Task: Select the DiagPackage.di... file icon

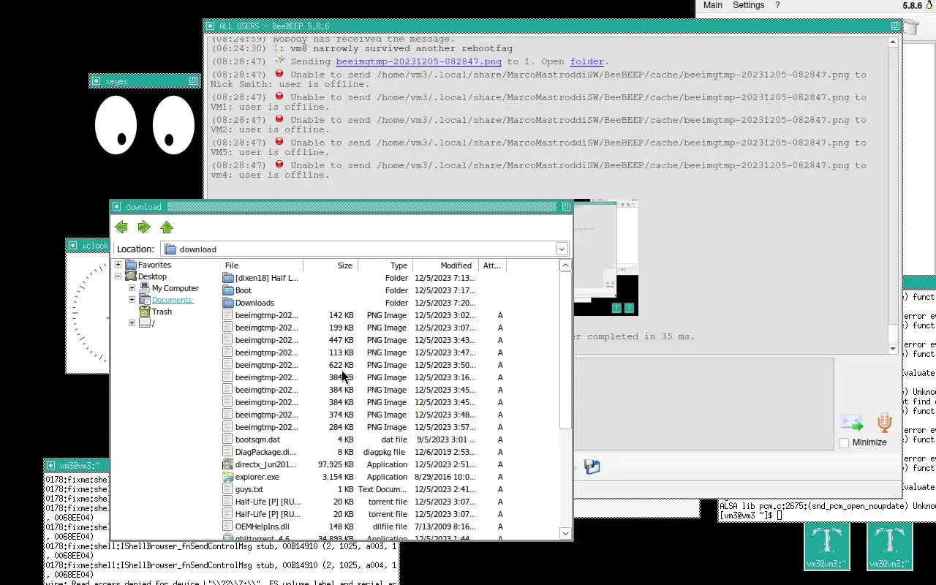Action: [x=228, y=452]
